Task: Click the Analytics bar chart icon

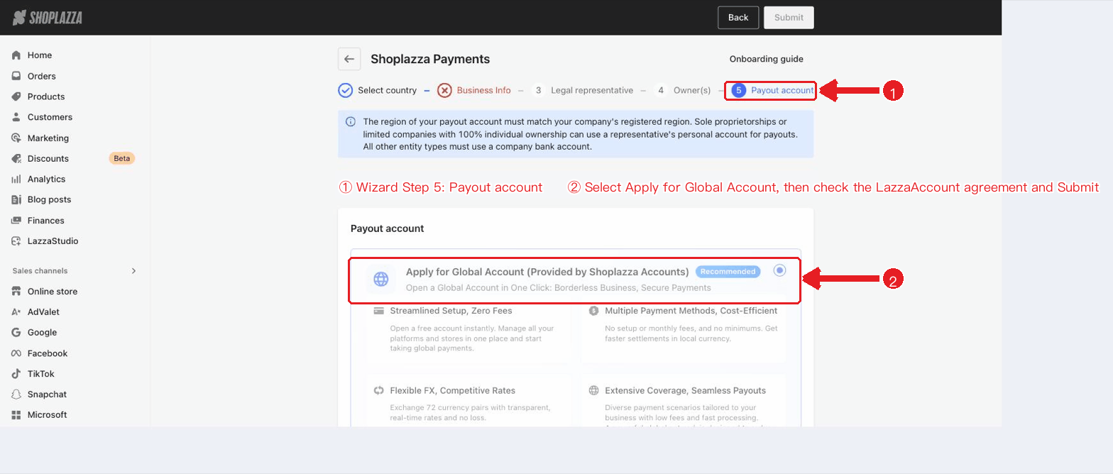Action: coord(16,179)
